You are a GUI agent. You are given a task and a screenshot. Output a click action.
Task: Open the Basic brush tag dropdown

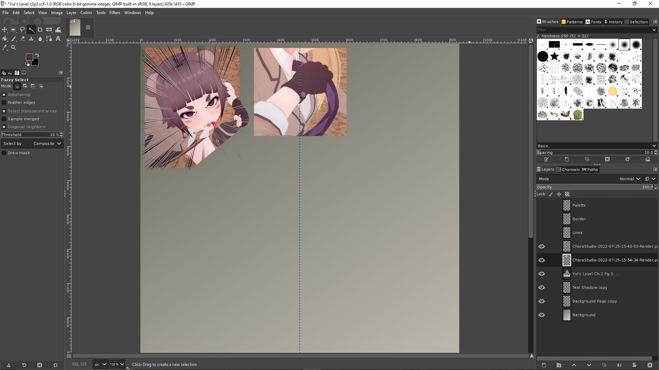[654, 146]
